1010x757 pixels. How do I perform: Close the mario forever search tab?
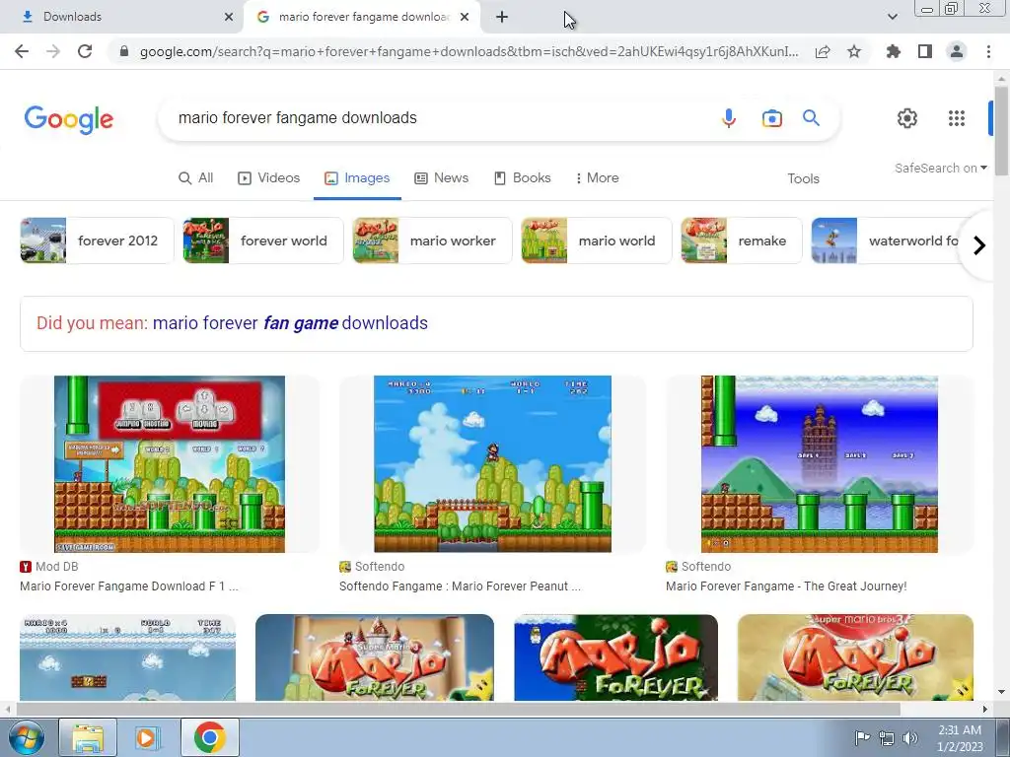(x=465, y=17)
